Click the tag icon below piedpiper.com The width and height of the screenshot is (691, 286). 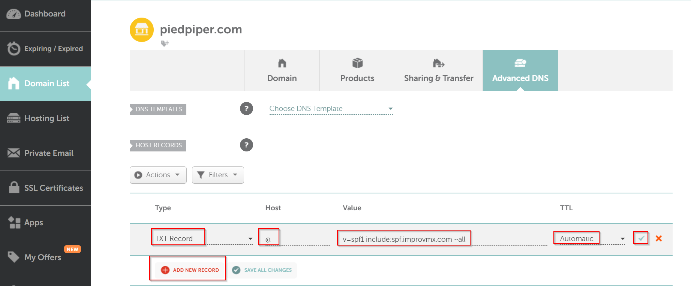click(x=165, y=43)
